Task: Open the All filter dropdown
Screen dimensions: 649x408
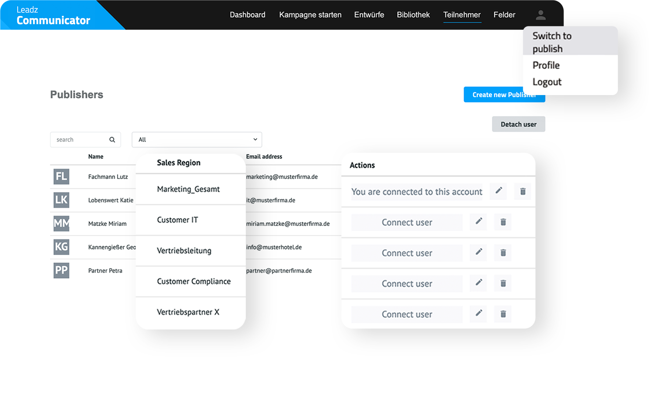Action: pos(197,140)
